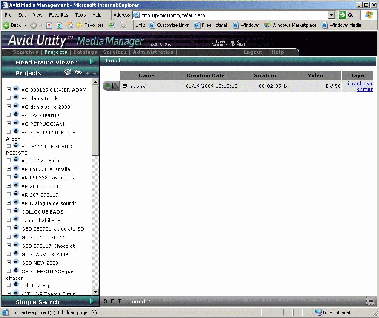Sort by the Creation Date column header

pos(206,75)
